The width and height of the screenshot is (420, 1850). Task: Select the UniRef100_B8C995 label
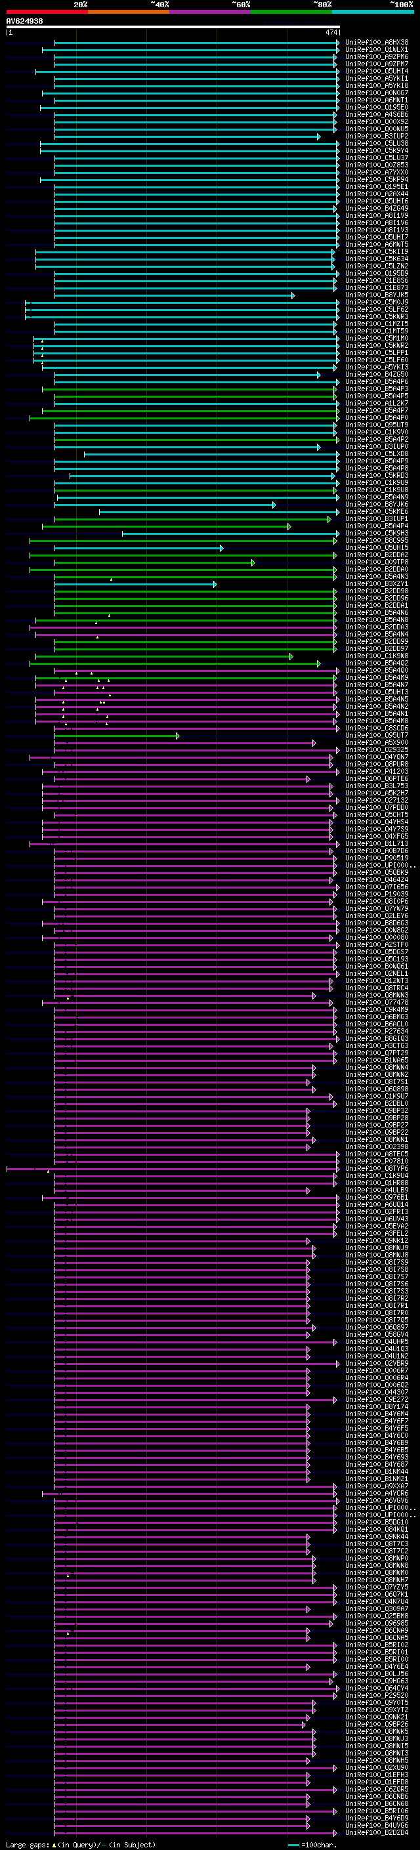click(x=376, y=541)
